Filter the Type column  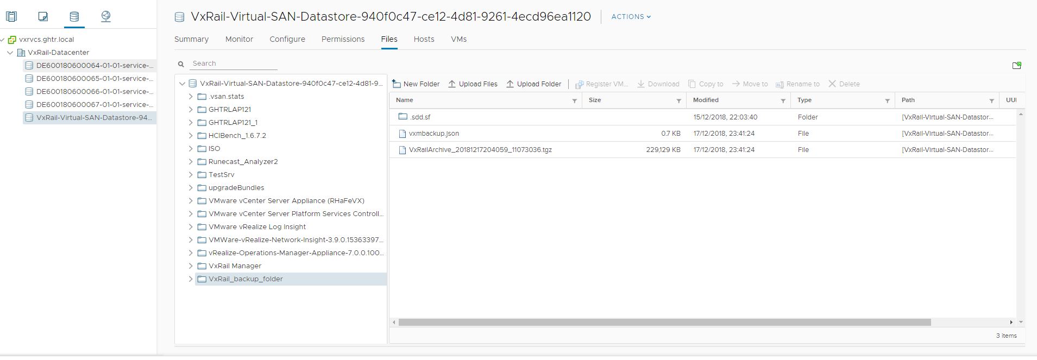(x=887, y=100)
